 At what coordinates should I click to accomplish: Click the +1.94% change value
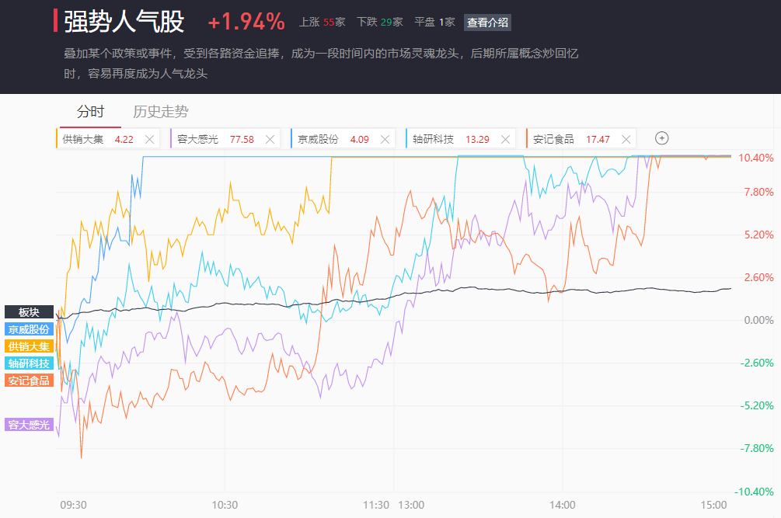246,22
